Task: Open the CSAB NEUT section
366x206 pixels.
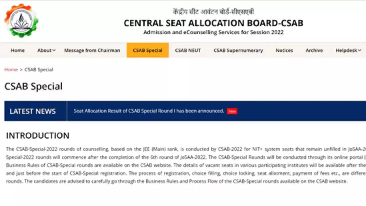Action: click(188, 50)
